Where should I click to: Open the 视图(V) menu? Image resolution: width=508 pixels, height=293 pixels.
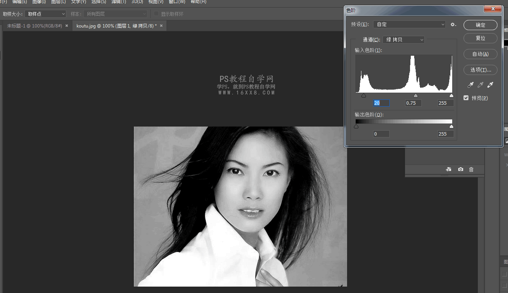click(156, 2)
